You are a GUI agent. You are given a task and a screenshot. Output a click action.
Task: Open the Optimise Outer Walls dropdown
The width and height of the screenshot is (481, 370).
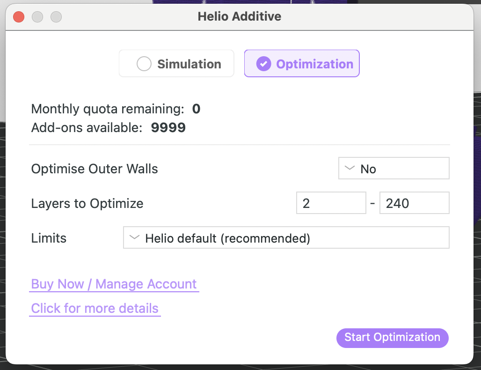click(x=394, y=168)
